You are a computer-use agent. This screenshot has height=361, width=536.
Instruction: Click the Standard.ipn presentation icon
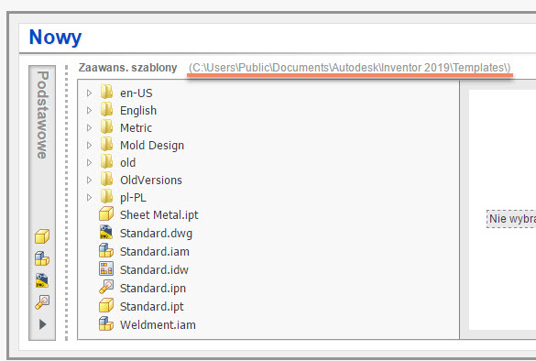click(106, 287)
